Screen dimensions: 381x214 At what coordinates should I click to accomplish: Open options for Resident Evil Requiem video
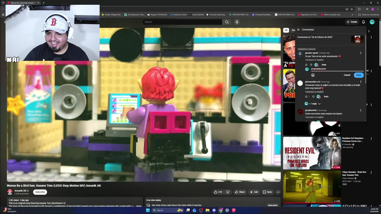(x=371, y=139)
